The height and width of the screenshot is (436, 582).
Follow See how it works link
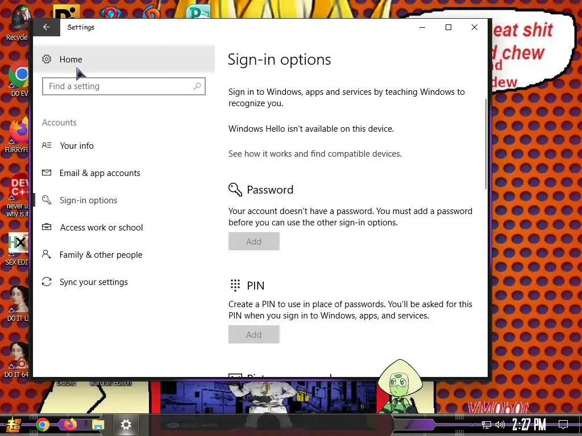[x=315, y=154]
